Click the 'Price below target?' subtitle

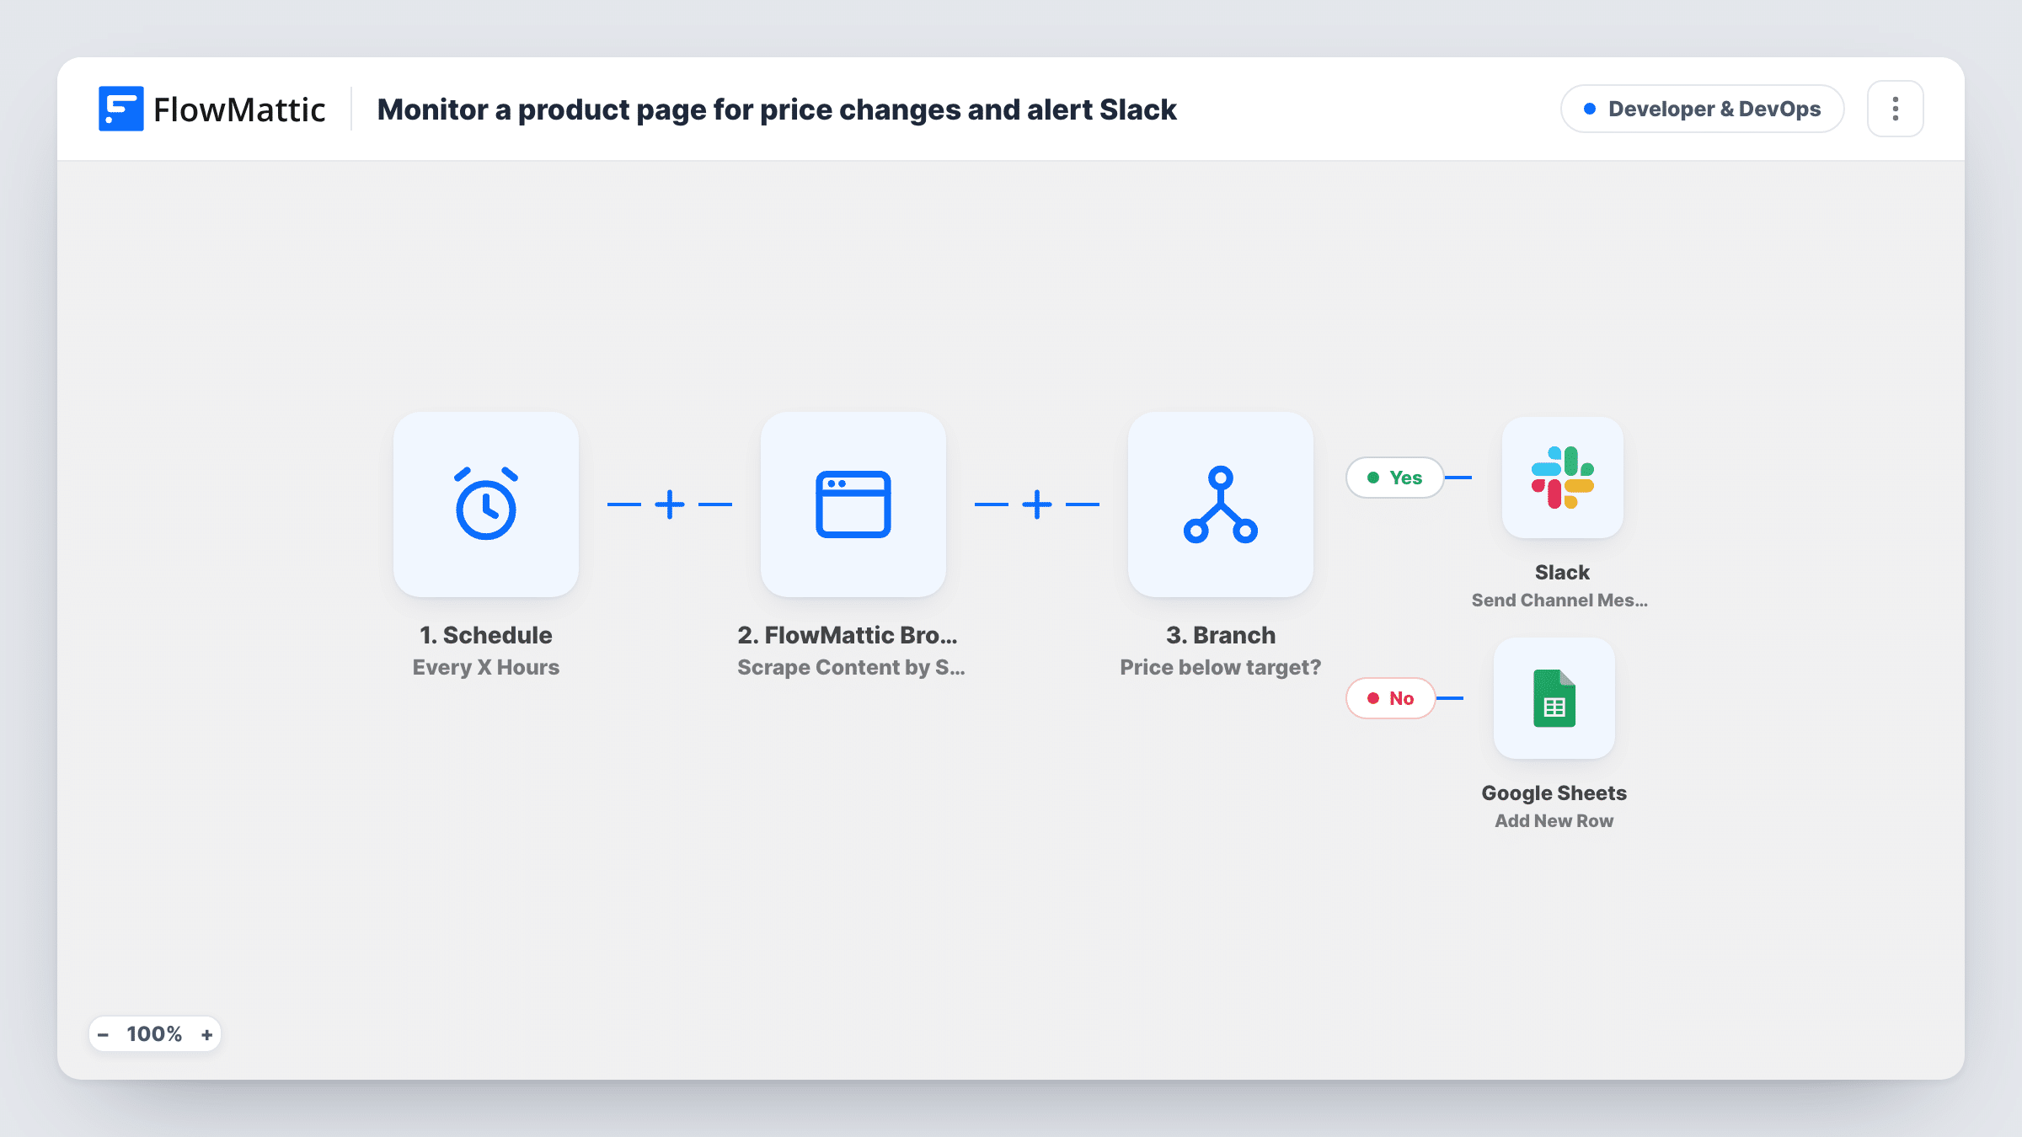(1221, 667)
